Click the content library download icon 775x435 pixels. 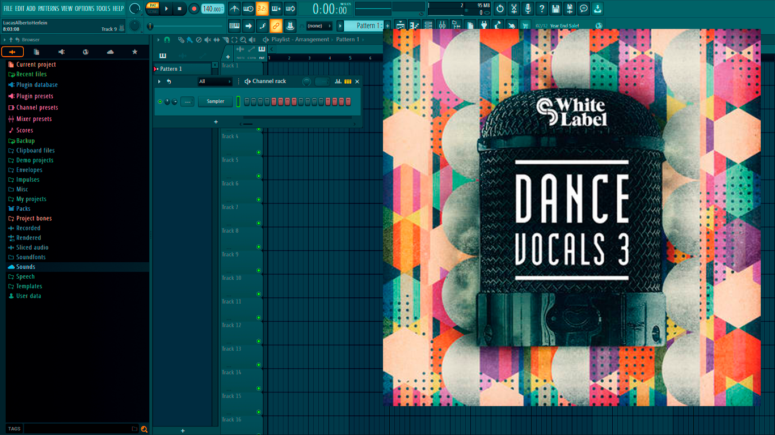[597, 8]
